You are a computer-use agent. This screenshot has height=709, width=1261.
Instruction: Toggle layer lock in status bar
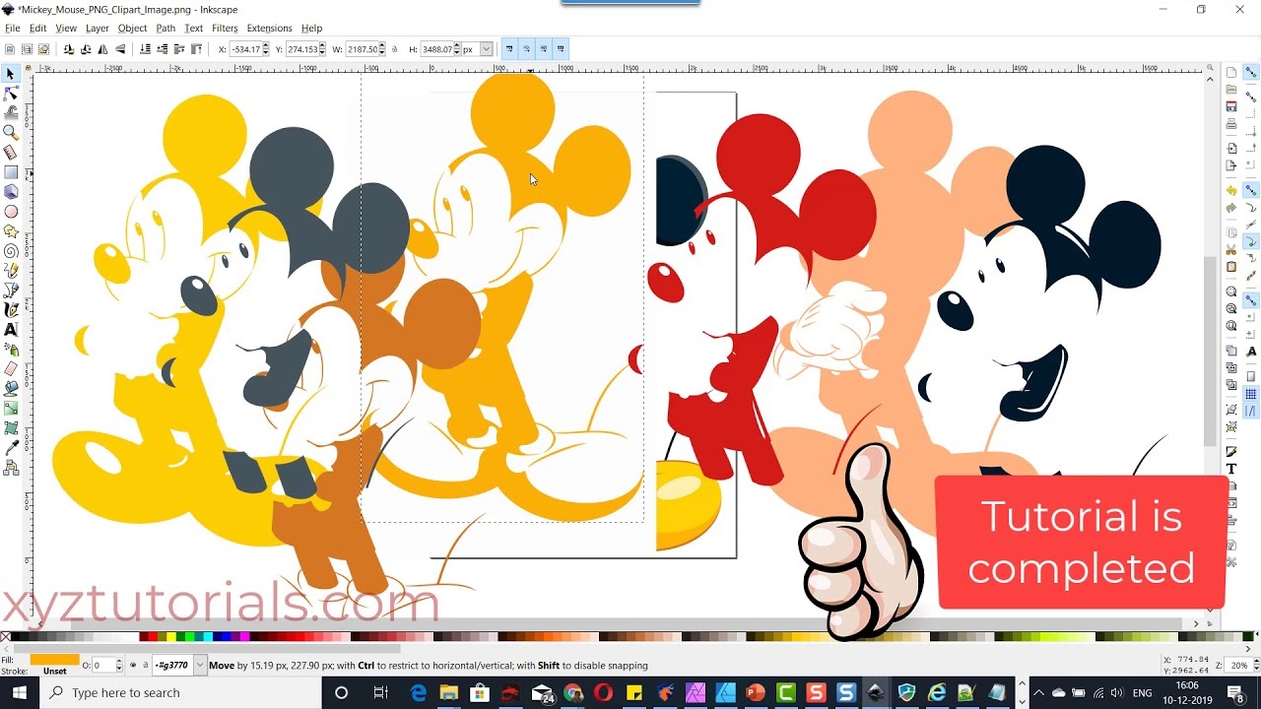[145, 666]
